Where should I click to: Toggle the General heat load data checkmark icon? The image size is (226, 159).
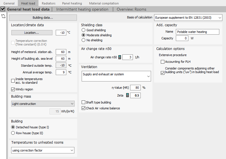pos(3,9)
